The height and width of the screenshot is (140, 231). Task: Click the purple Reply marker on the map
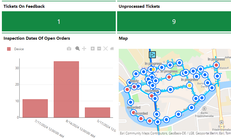coord(134,87)
